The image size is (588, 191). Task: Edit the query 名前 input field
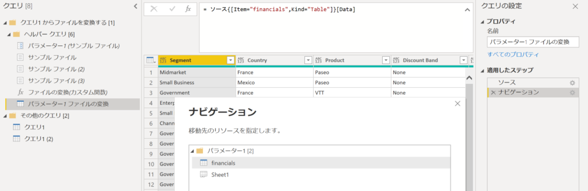click(533, 42)
